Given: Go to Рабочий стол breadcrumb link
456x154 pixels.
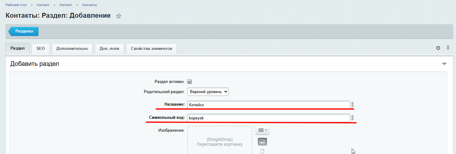Looking at the screenshot, I should click(x=16, y=5).
